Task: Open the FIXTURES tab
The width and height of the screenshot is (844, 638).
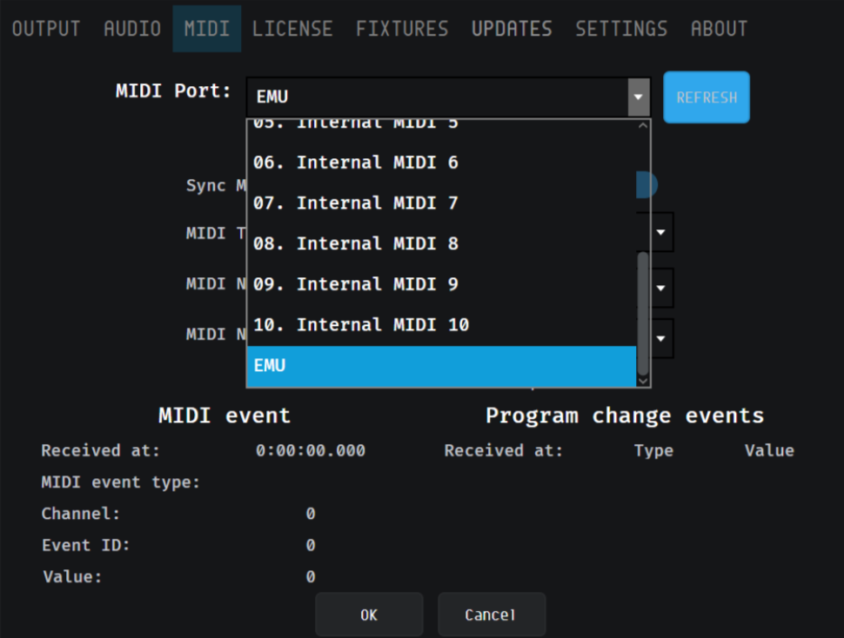Action: pyautogui.click(x=402, y=29)
